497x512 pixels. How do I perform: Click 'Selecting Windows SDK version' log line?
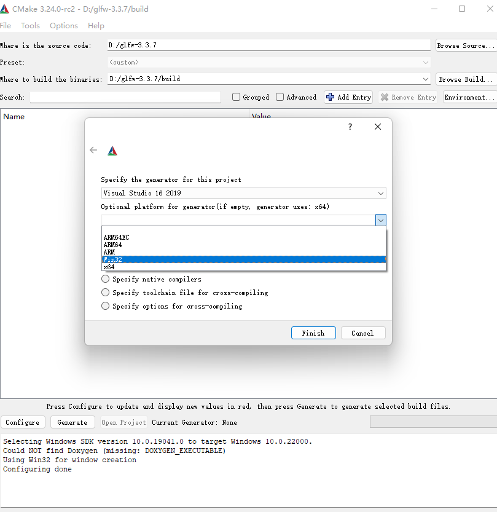(157, 441)
